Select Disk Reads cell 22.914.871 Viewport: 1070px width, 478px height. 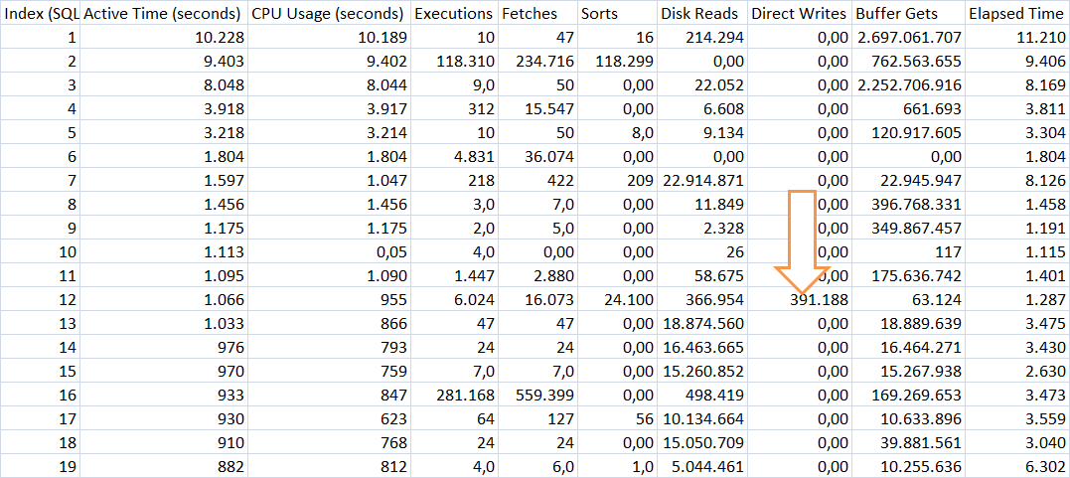tap(701, 180)
